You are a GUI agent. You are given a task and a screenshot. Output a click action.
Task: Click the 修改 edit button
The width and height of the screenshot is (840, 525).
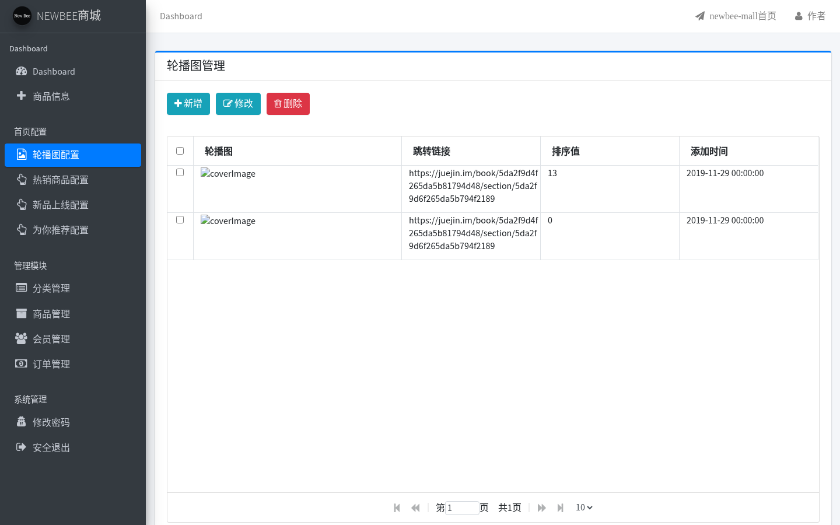coord(238,104)
